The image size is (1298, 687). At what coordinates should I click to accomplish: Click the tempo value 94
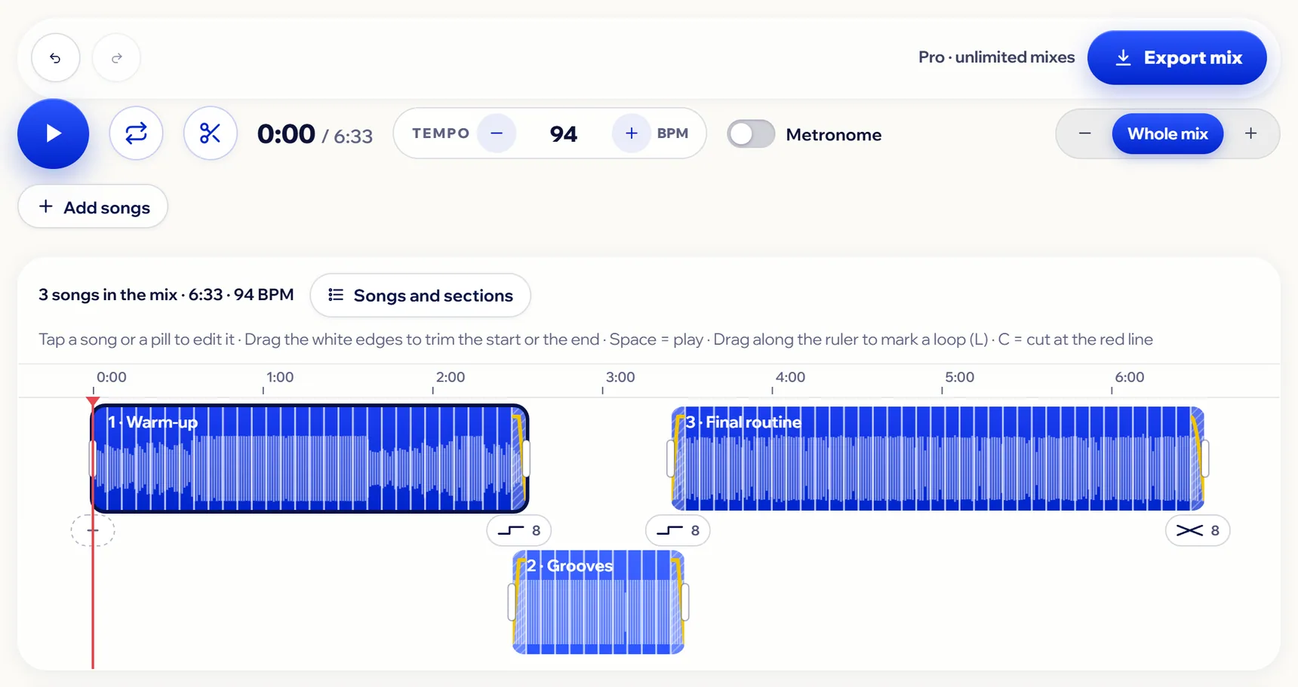point(564,134)
